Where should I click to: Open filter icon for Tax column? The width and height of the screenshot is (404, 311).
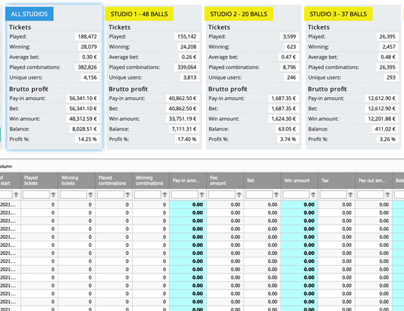[351, 195]
